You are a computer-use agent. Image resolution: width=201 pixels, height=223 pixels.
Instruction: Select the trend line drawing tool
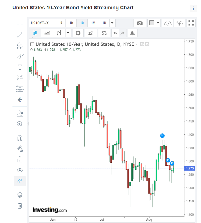pos(20,35)
